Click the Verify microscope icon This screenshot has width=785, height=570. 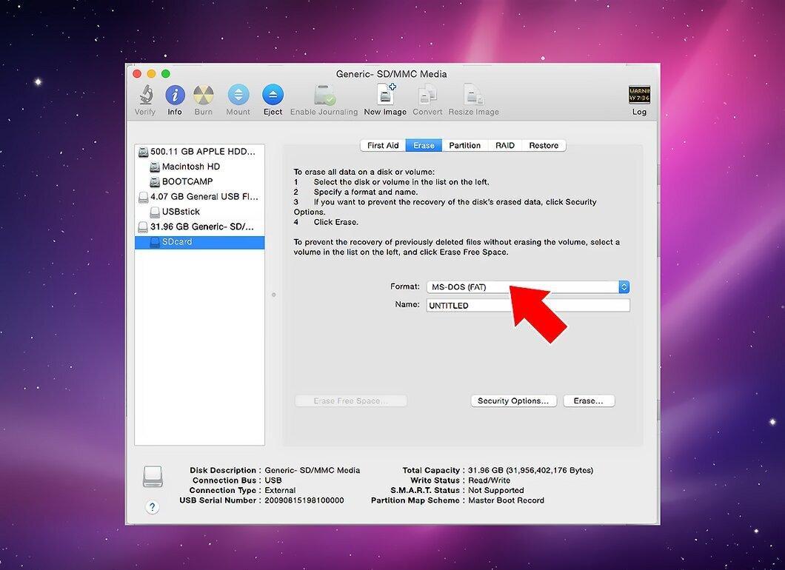click(146, 95)
